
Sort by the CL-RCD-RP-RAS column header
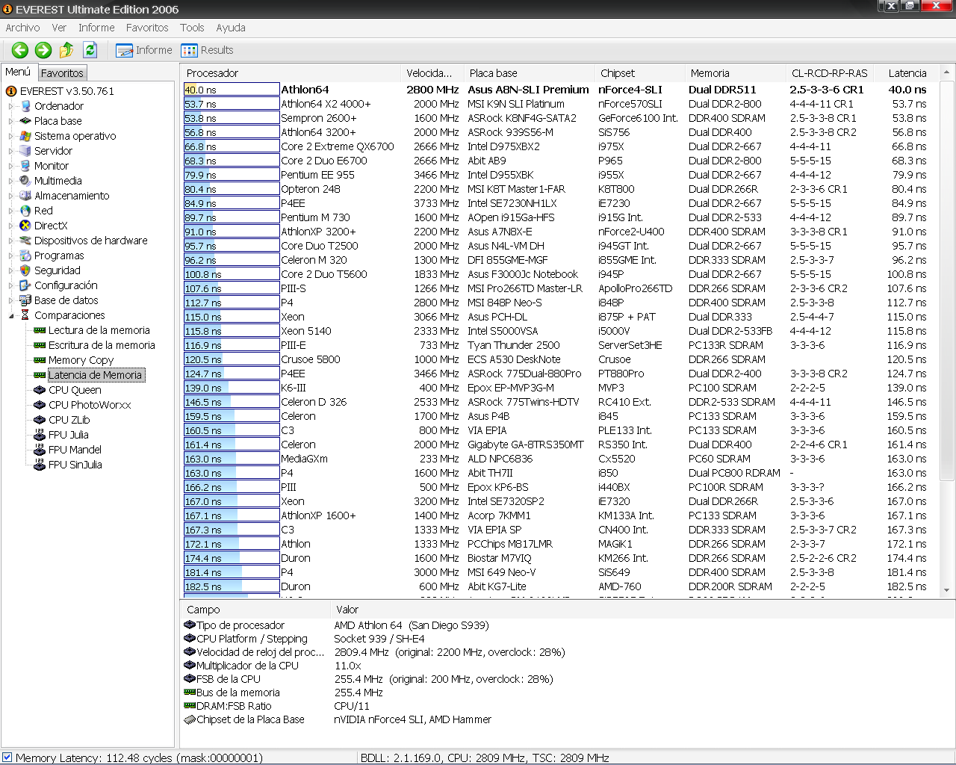pos(830,73)
